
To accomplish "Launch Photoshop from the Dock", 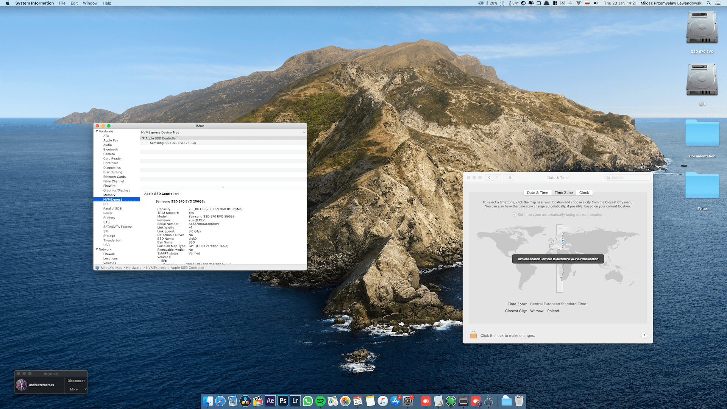I will point(282,401).
